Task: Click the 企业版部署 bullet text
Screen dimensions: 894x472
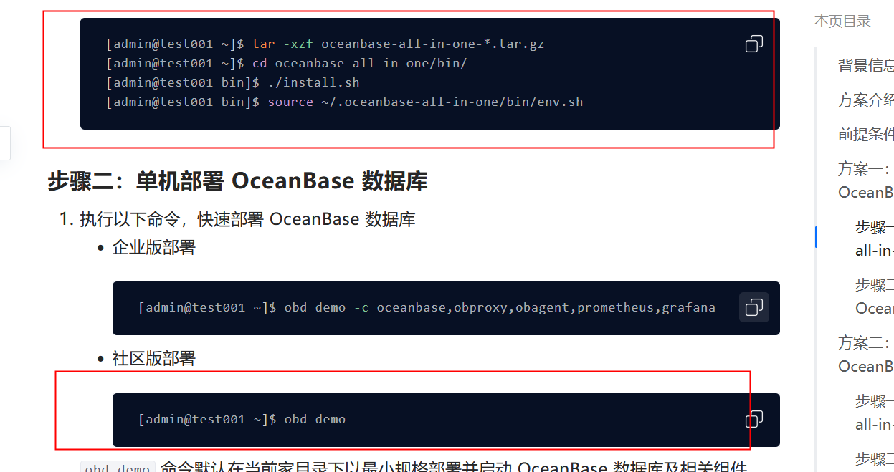Action: pos(153,248)
